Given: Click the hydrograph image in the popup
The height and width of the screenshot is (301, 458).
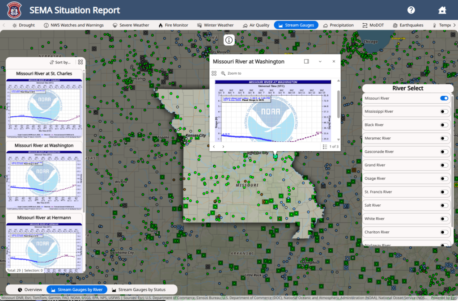Looking at the screenshot, I should [x=273, y=111].
